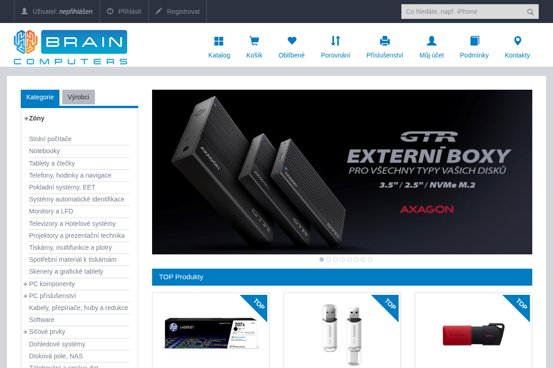Viewport: 553px width, 368px height.
Task: Open the Porovnání menu label
Action: [335, 55]
